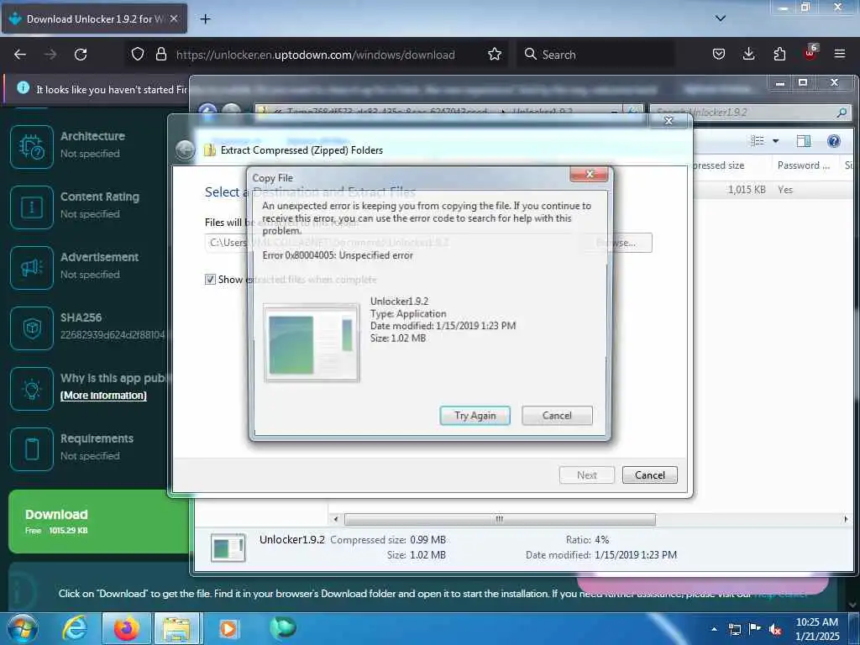
Task: Click Firefox back navigation arrow
Action: (20, 55)
